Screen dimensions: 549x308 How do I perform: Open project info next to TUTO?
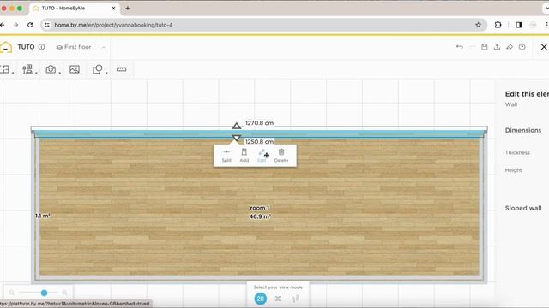pos(42,47)
